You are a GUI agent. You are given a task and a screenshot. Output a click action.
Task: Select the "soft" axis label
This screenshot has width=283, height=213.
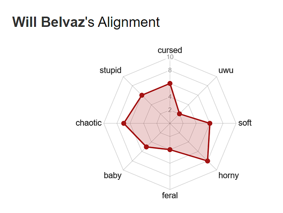click(245, 124)
